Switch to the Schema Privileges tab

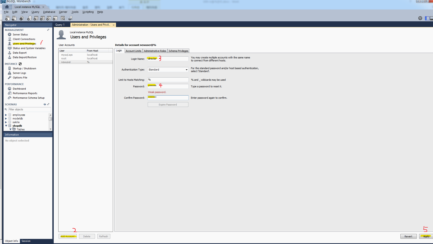[179, 51]
